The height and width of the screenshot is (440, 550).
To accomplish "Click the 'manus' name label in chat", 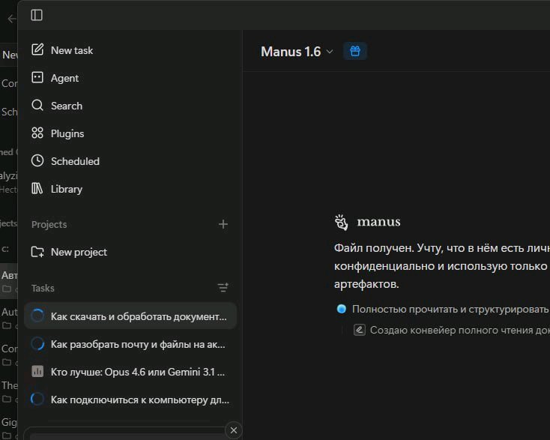I will [x=378, y=222].
